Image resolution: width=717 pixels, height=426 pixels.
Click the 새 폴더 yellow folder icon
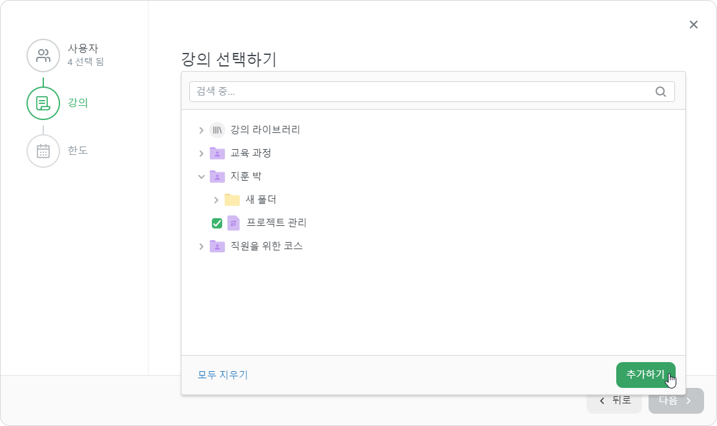233,199
